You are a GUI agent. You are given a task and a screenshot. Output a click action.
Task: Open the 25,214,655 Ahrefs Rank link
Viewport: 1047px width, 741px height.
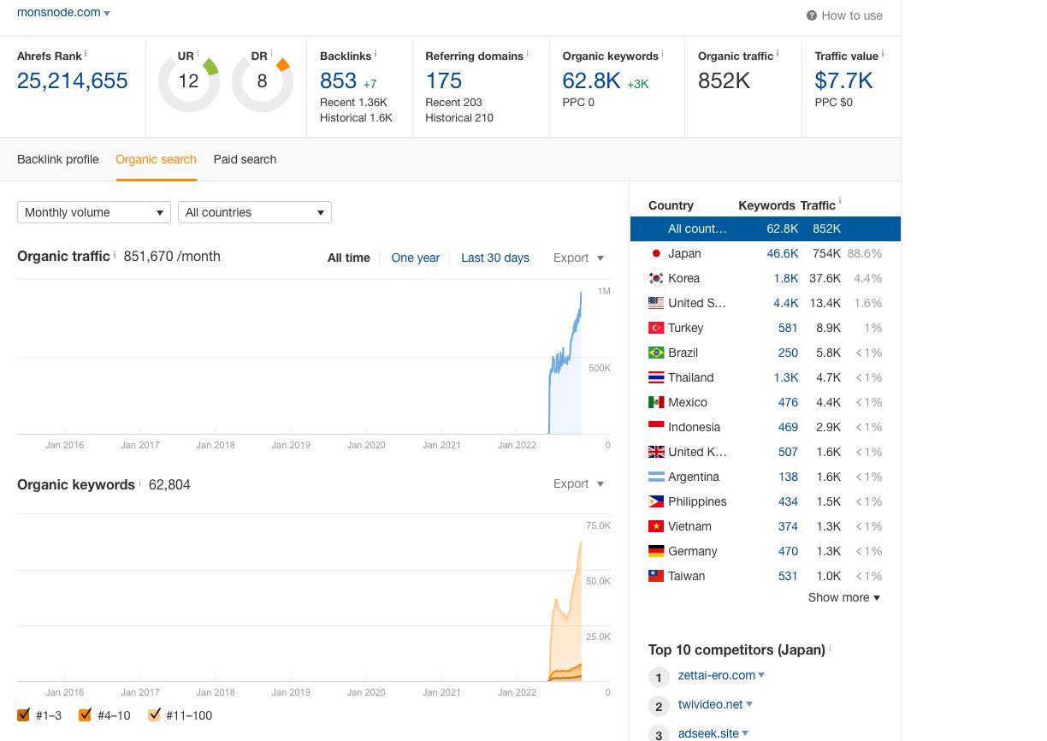click(73, 80)
